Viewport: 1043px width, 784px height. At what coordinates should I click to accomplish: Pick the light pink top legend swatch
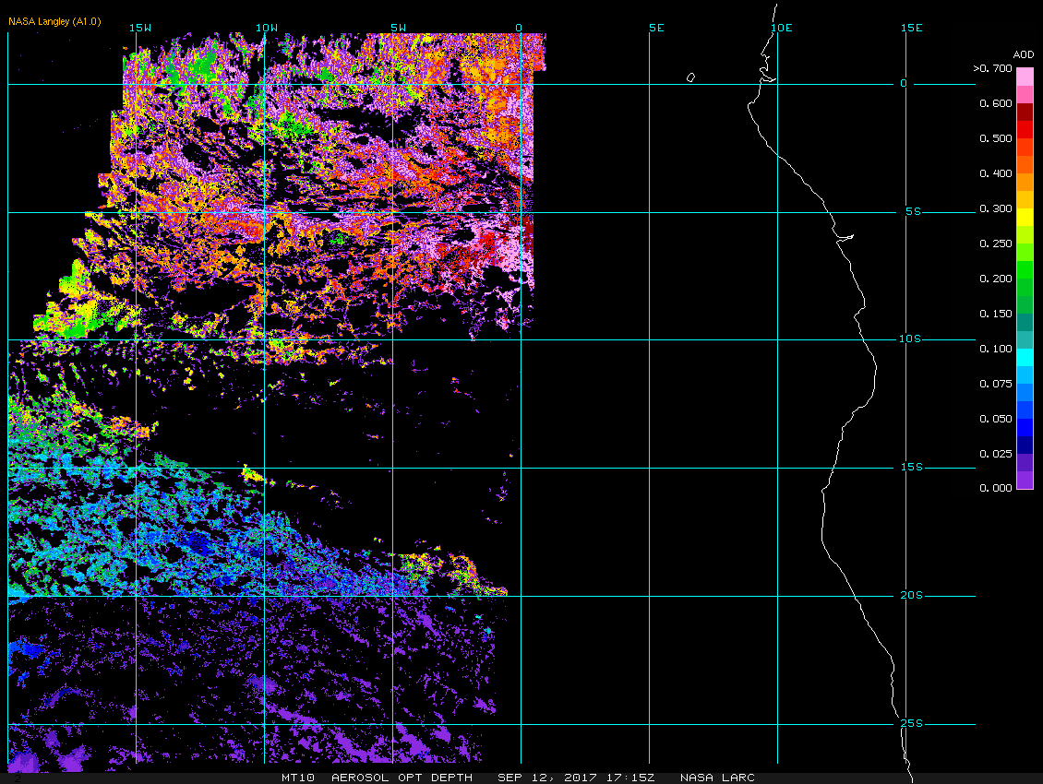coord(1025,77)
